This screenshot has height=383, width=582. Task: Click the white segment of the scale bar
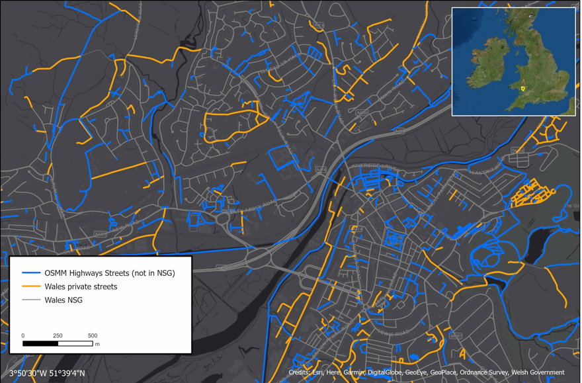(x=75, y=344)
